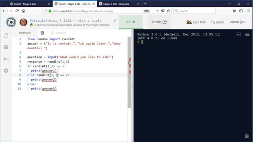253x142 pixels.
Task: Open page actions three-dots menu
Action: pos(157,11)
